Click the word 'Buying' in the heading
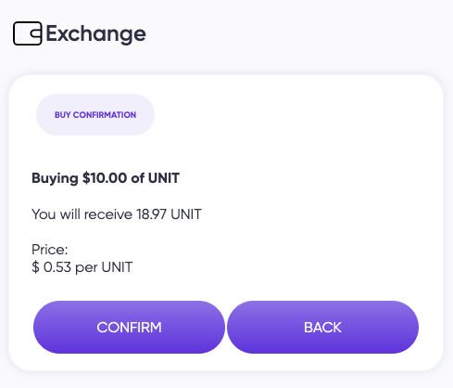The width and height of the screenshot is (453, 388). (x=55, y=178)
